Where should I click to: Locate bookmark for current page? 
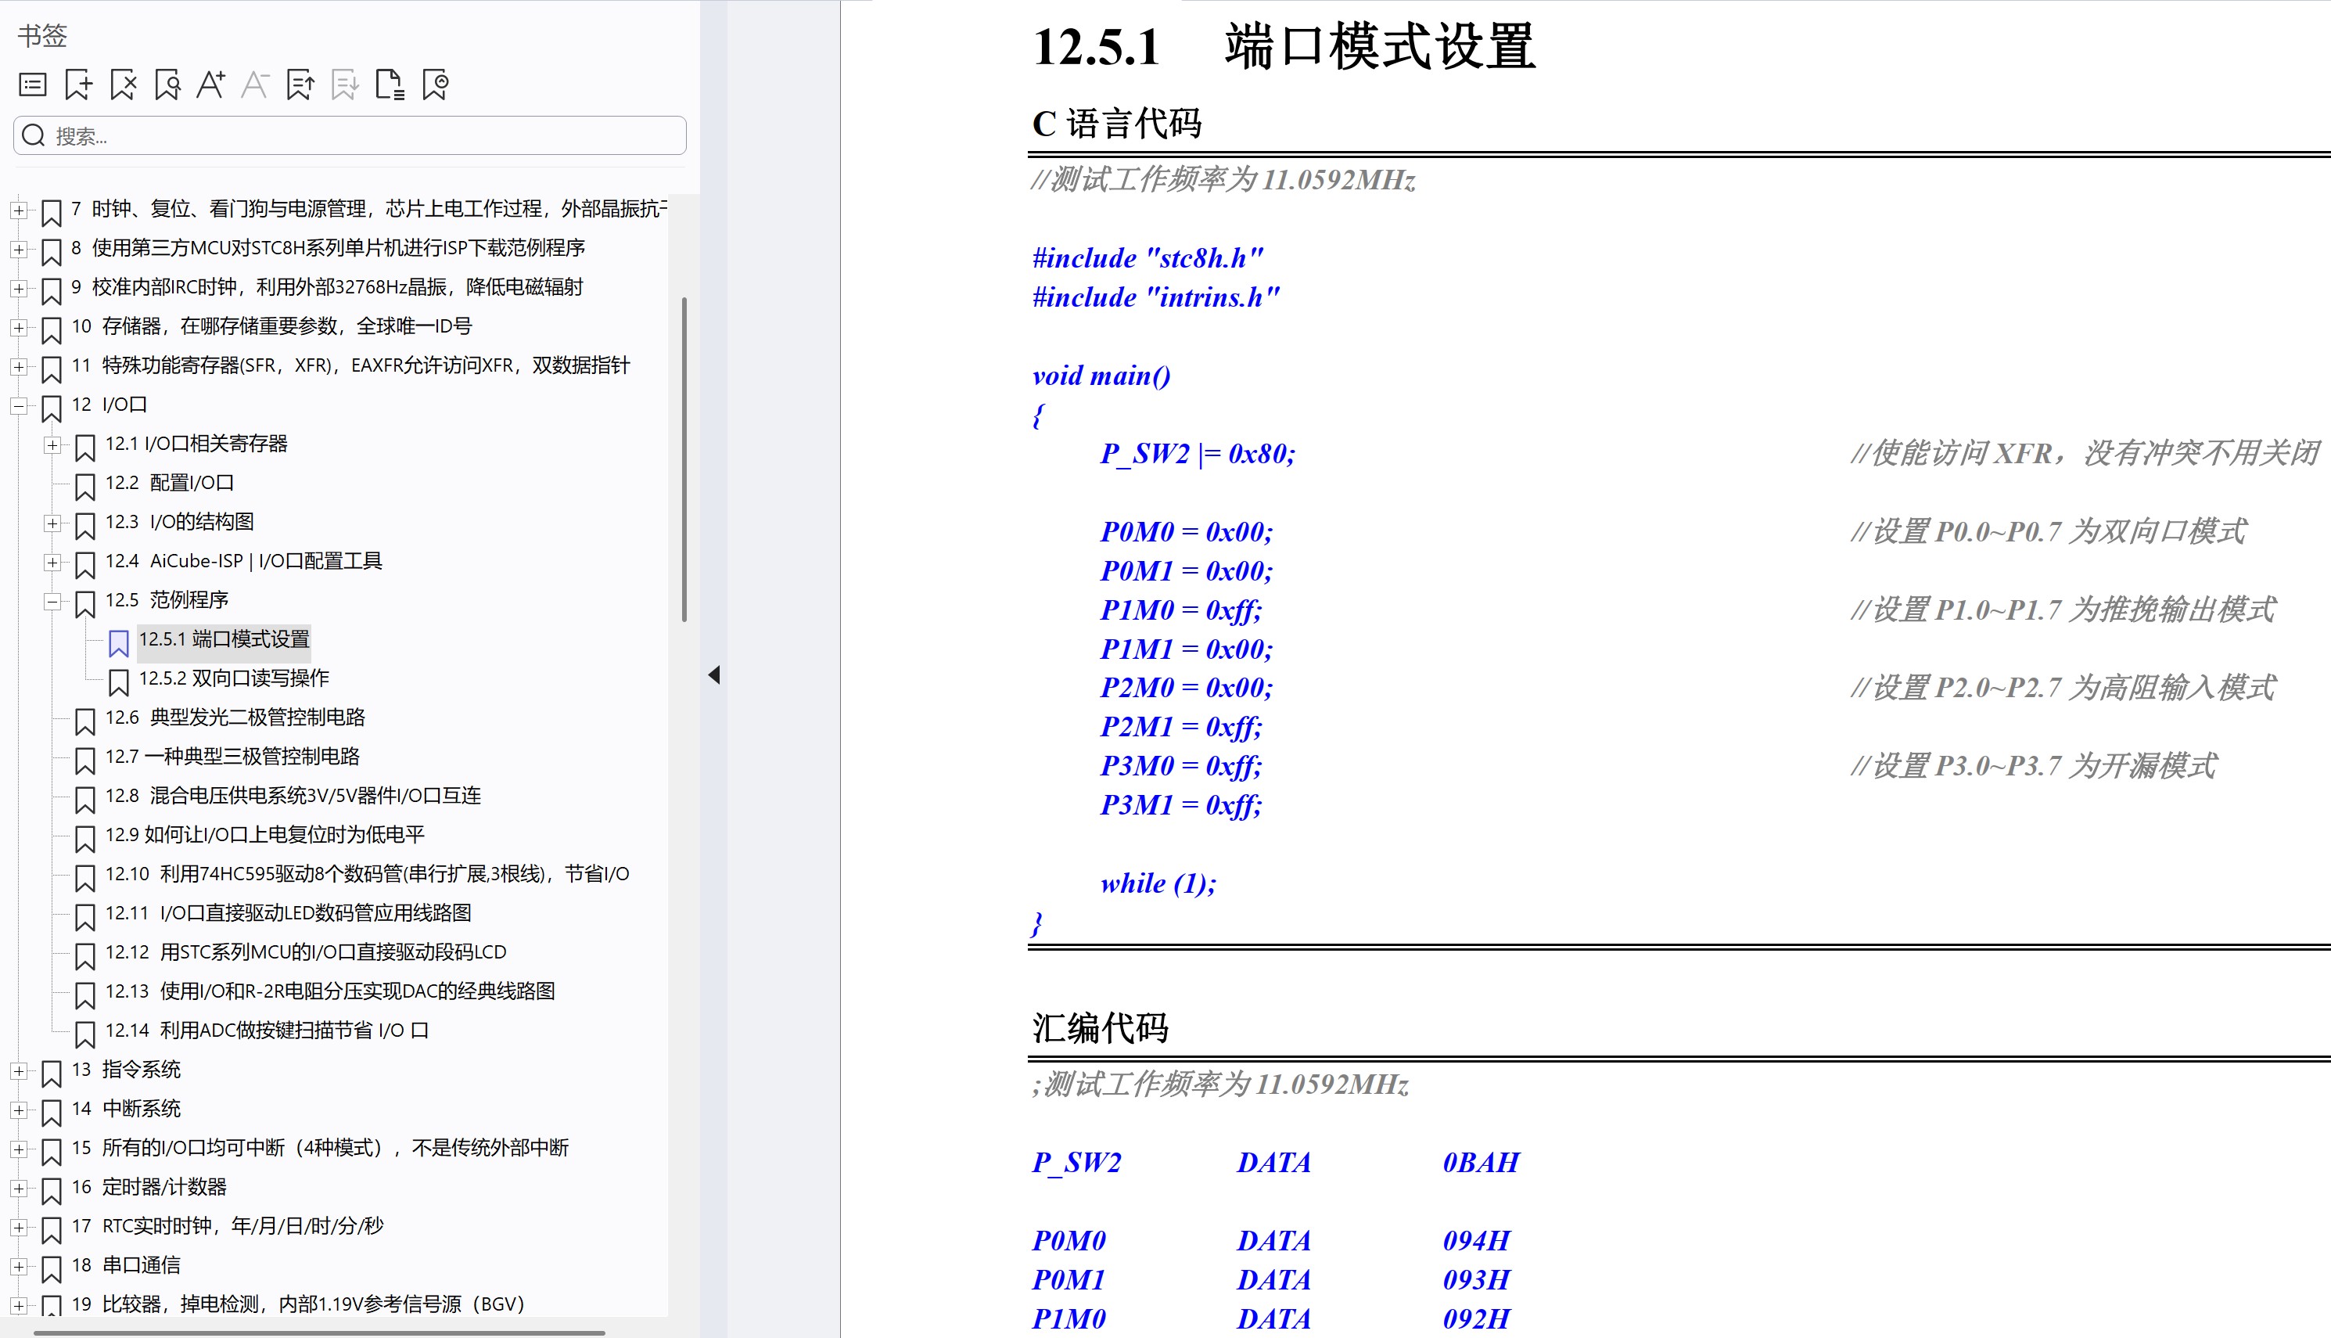click(167, 85)
